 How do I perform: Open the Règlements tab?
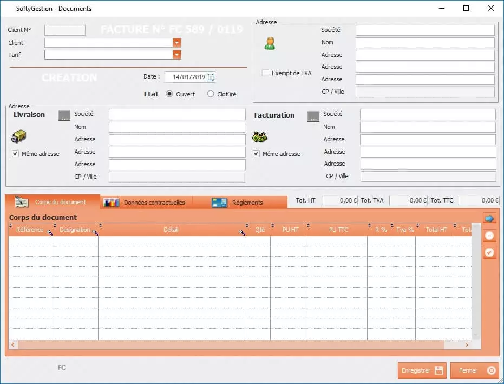[240, 203]
